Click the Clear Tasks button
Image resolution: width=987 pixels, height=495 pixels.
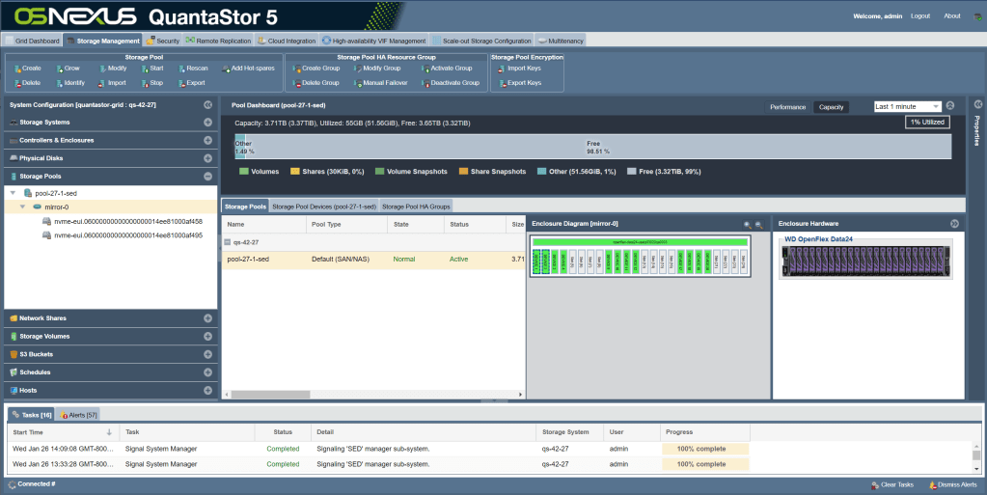click(892, 485)
